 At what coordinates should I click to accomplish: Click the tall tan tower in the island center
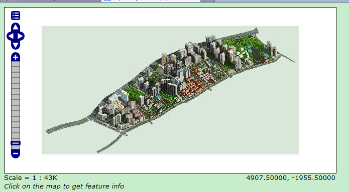pos(164,59)
